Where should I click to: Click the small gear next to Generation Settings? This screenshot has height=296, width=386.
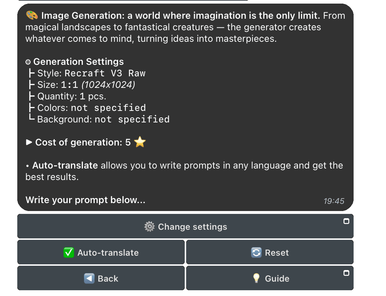click(x=28, y=62)
